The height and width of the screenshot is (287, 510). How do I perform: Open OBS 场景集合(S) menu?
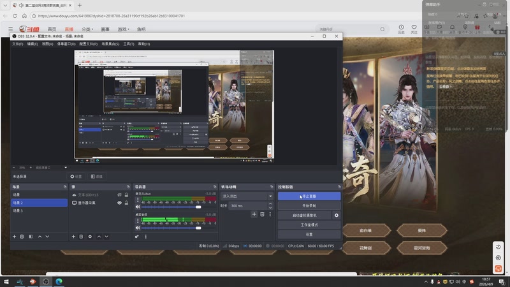click(110, 44)
